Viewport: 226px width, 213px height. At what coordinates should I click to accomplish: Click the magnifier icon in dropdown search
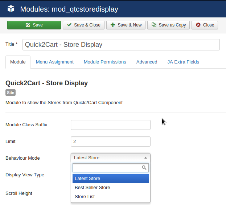coord(144,168)
